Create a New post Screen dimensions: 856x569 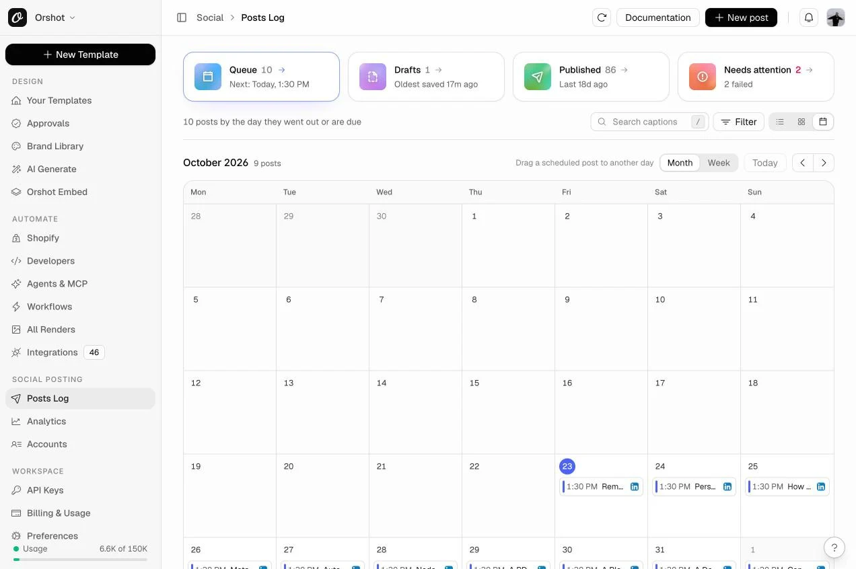click(741, 17)
